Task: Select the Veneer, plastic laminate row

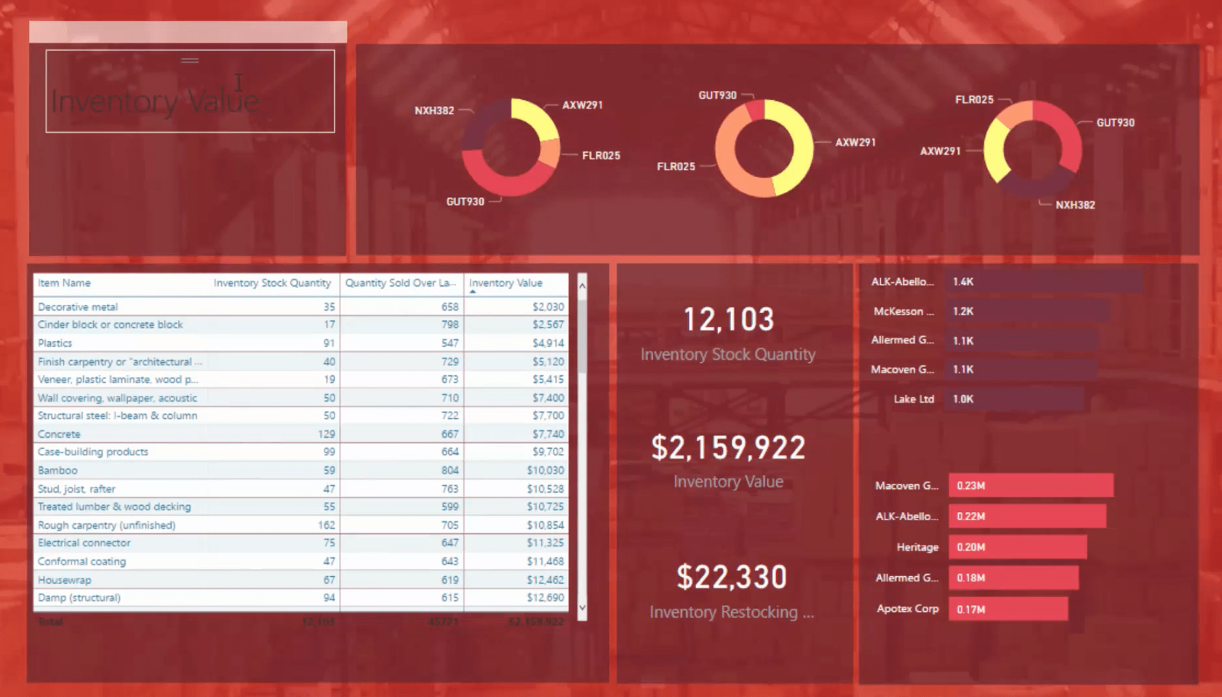Action: coord(301,379)
